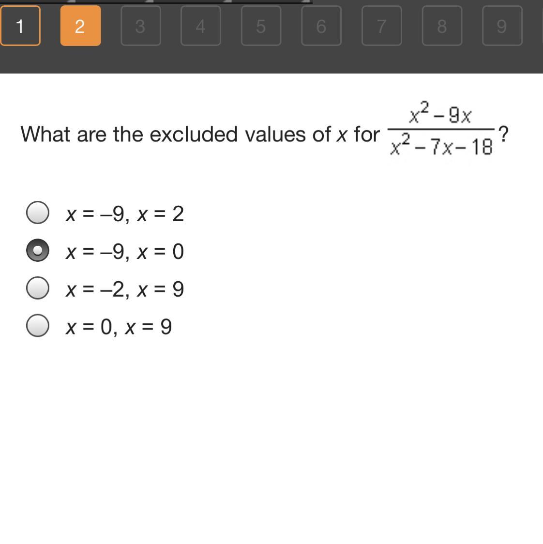Jump to question 3
543x544 pixels.
(x=141, y=26)
